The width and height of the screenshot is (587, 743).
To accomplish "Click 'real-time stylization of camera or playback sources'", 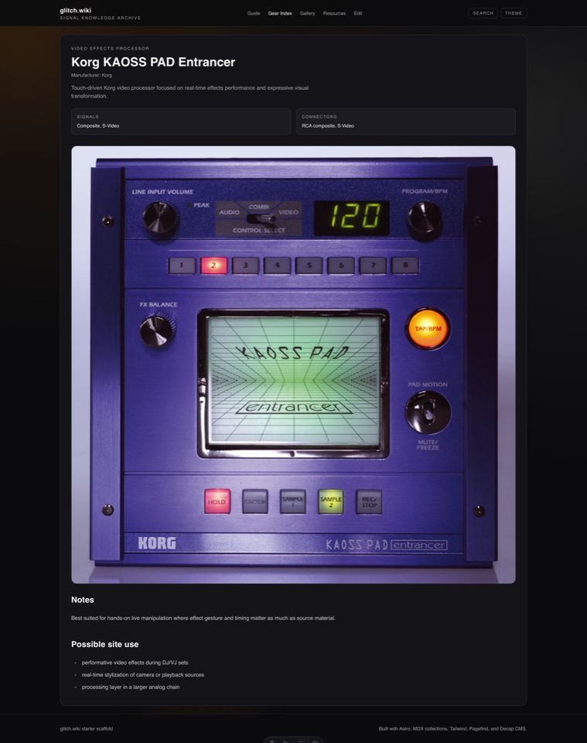I will 143,675.
